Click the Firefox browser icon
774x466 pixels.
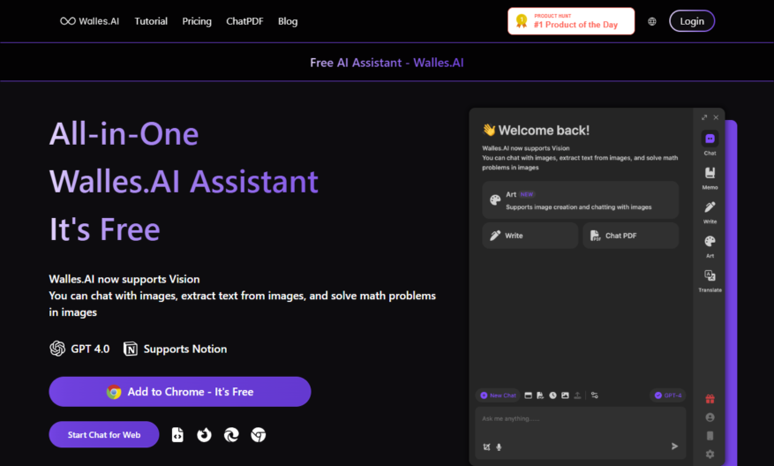tap(205, 435)
